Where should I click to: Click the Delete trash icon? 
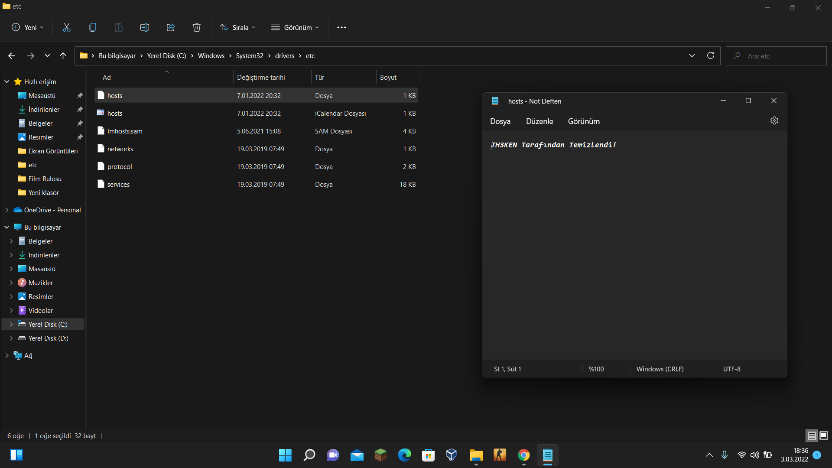196,27
